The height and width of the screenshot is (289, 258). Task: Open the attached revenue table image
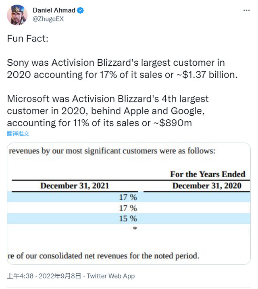[x=129, y=204]
